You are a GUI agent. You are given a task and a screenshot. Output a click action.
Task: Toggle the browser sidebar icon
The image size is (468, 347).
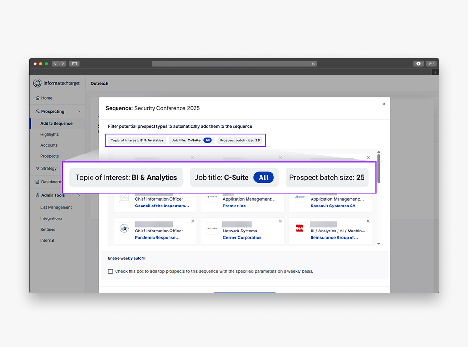[x=74, y=64]
